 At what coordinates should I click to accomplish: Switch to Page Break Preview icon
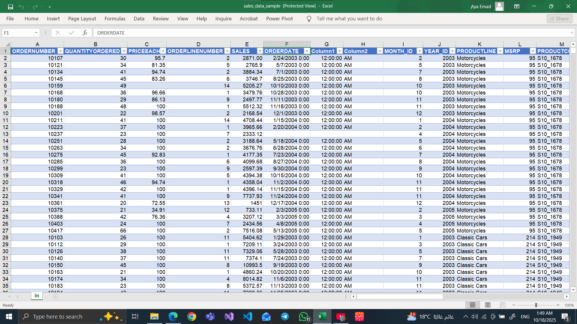point(502,305)
